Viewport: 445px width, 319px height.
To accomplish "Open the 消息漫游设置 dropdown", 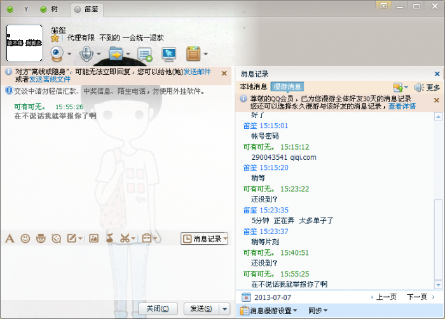I will coord(268,311).
